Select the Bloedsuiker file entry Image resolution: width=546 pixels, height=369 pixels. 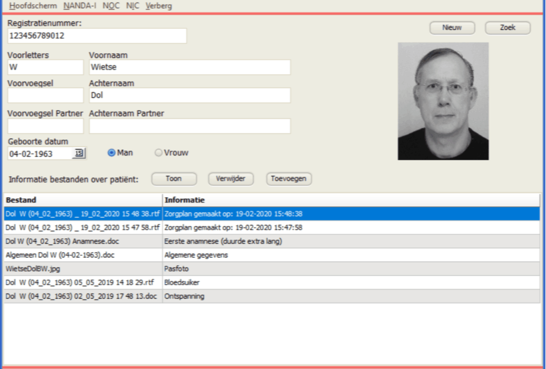[182, 283]
